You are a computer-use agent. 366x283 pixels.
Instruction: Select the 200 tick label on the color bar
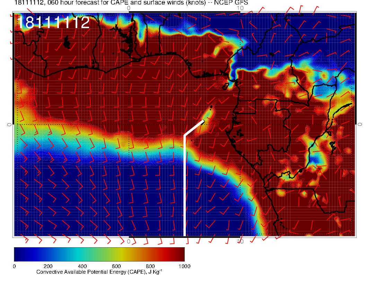[48, 266]
